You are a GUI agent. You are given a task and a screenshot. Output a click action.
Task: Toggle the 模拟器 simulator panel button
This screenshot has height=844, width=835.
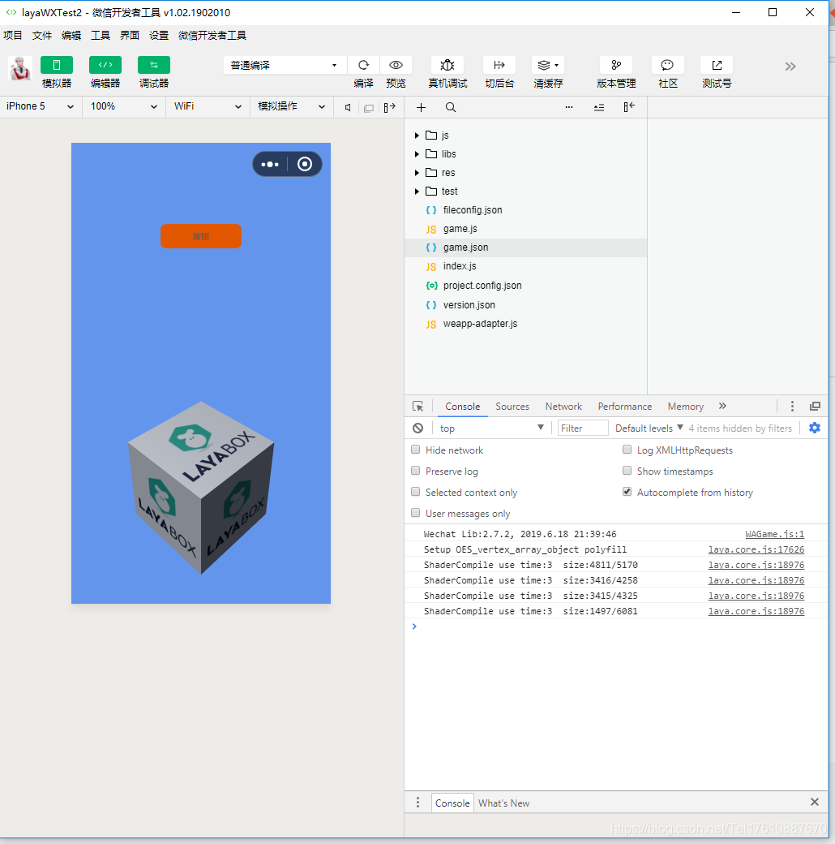pos(57,65)
